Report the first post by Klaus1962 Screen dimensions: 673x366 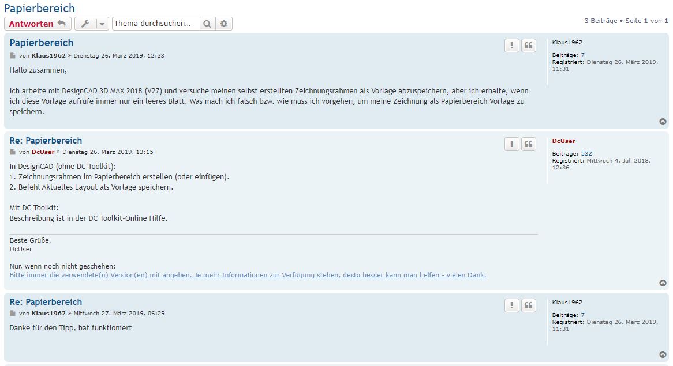click(511, 46)
